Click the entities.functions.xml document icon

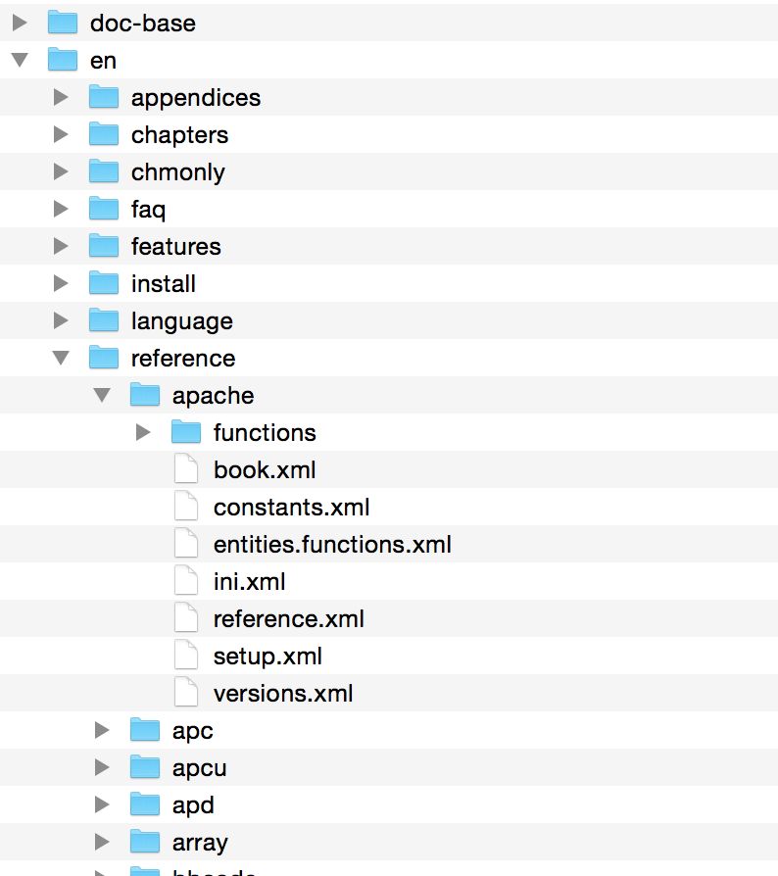186,544
